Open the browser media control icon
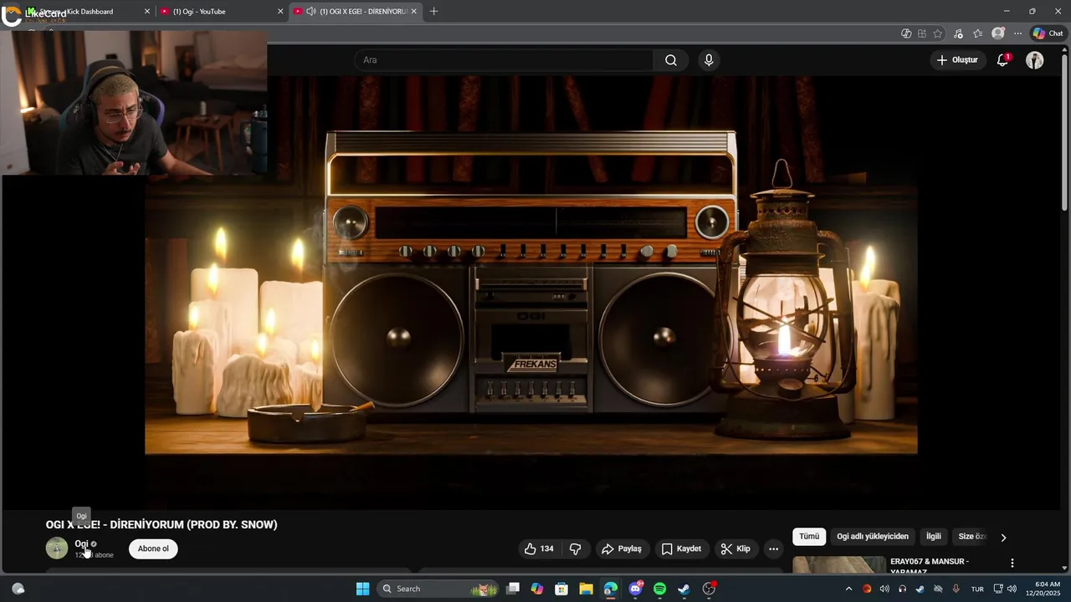 click(958, 33)
